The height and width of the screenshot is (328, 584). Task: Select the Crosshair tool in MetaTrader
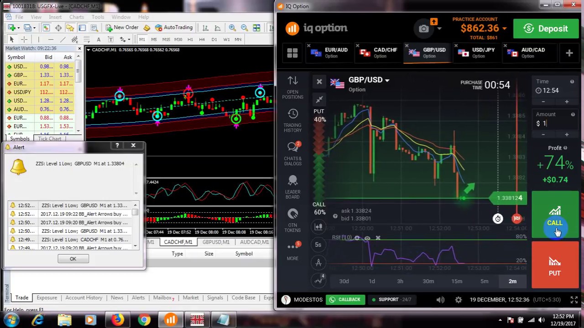24,39
